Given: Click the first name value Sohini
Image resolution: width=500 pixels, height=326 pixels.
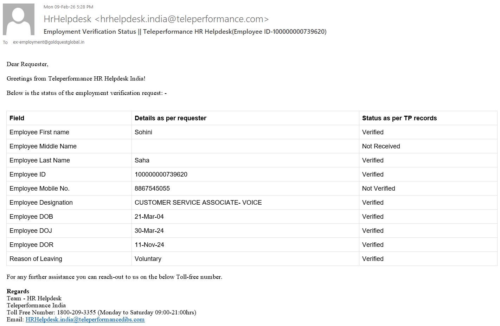Looking at the screenshot, I should pyautogui.click(x=143, y=132).
